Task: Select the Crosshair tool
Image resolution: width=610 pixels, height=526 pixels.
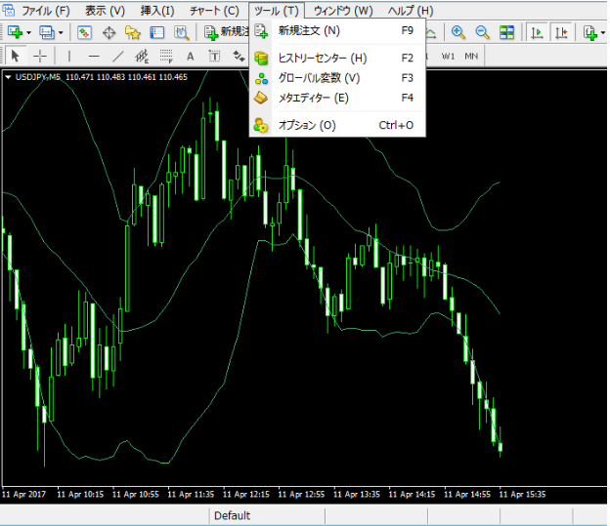Action: (40, 57)
